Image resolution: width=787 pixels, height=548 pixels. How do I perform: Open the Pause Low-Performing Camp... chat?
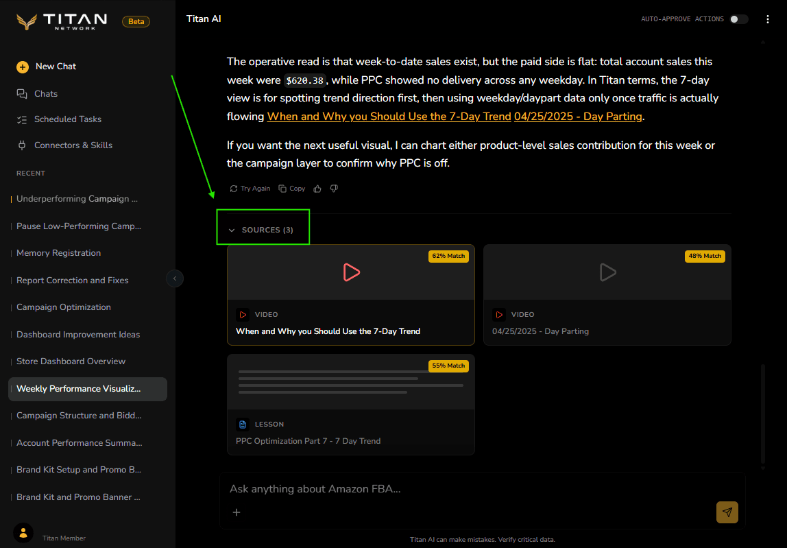click(88, 226)
